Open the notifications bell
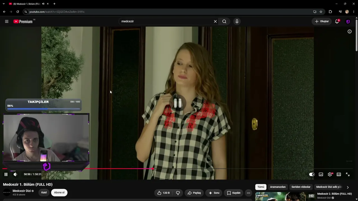The width and height of the screenshot is (358, 201). click(337, 21)
